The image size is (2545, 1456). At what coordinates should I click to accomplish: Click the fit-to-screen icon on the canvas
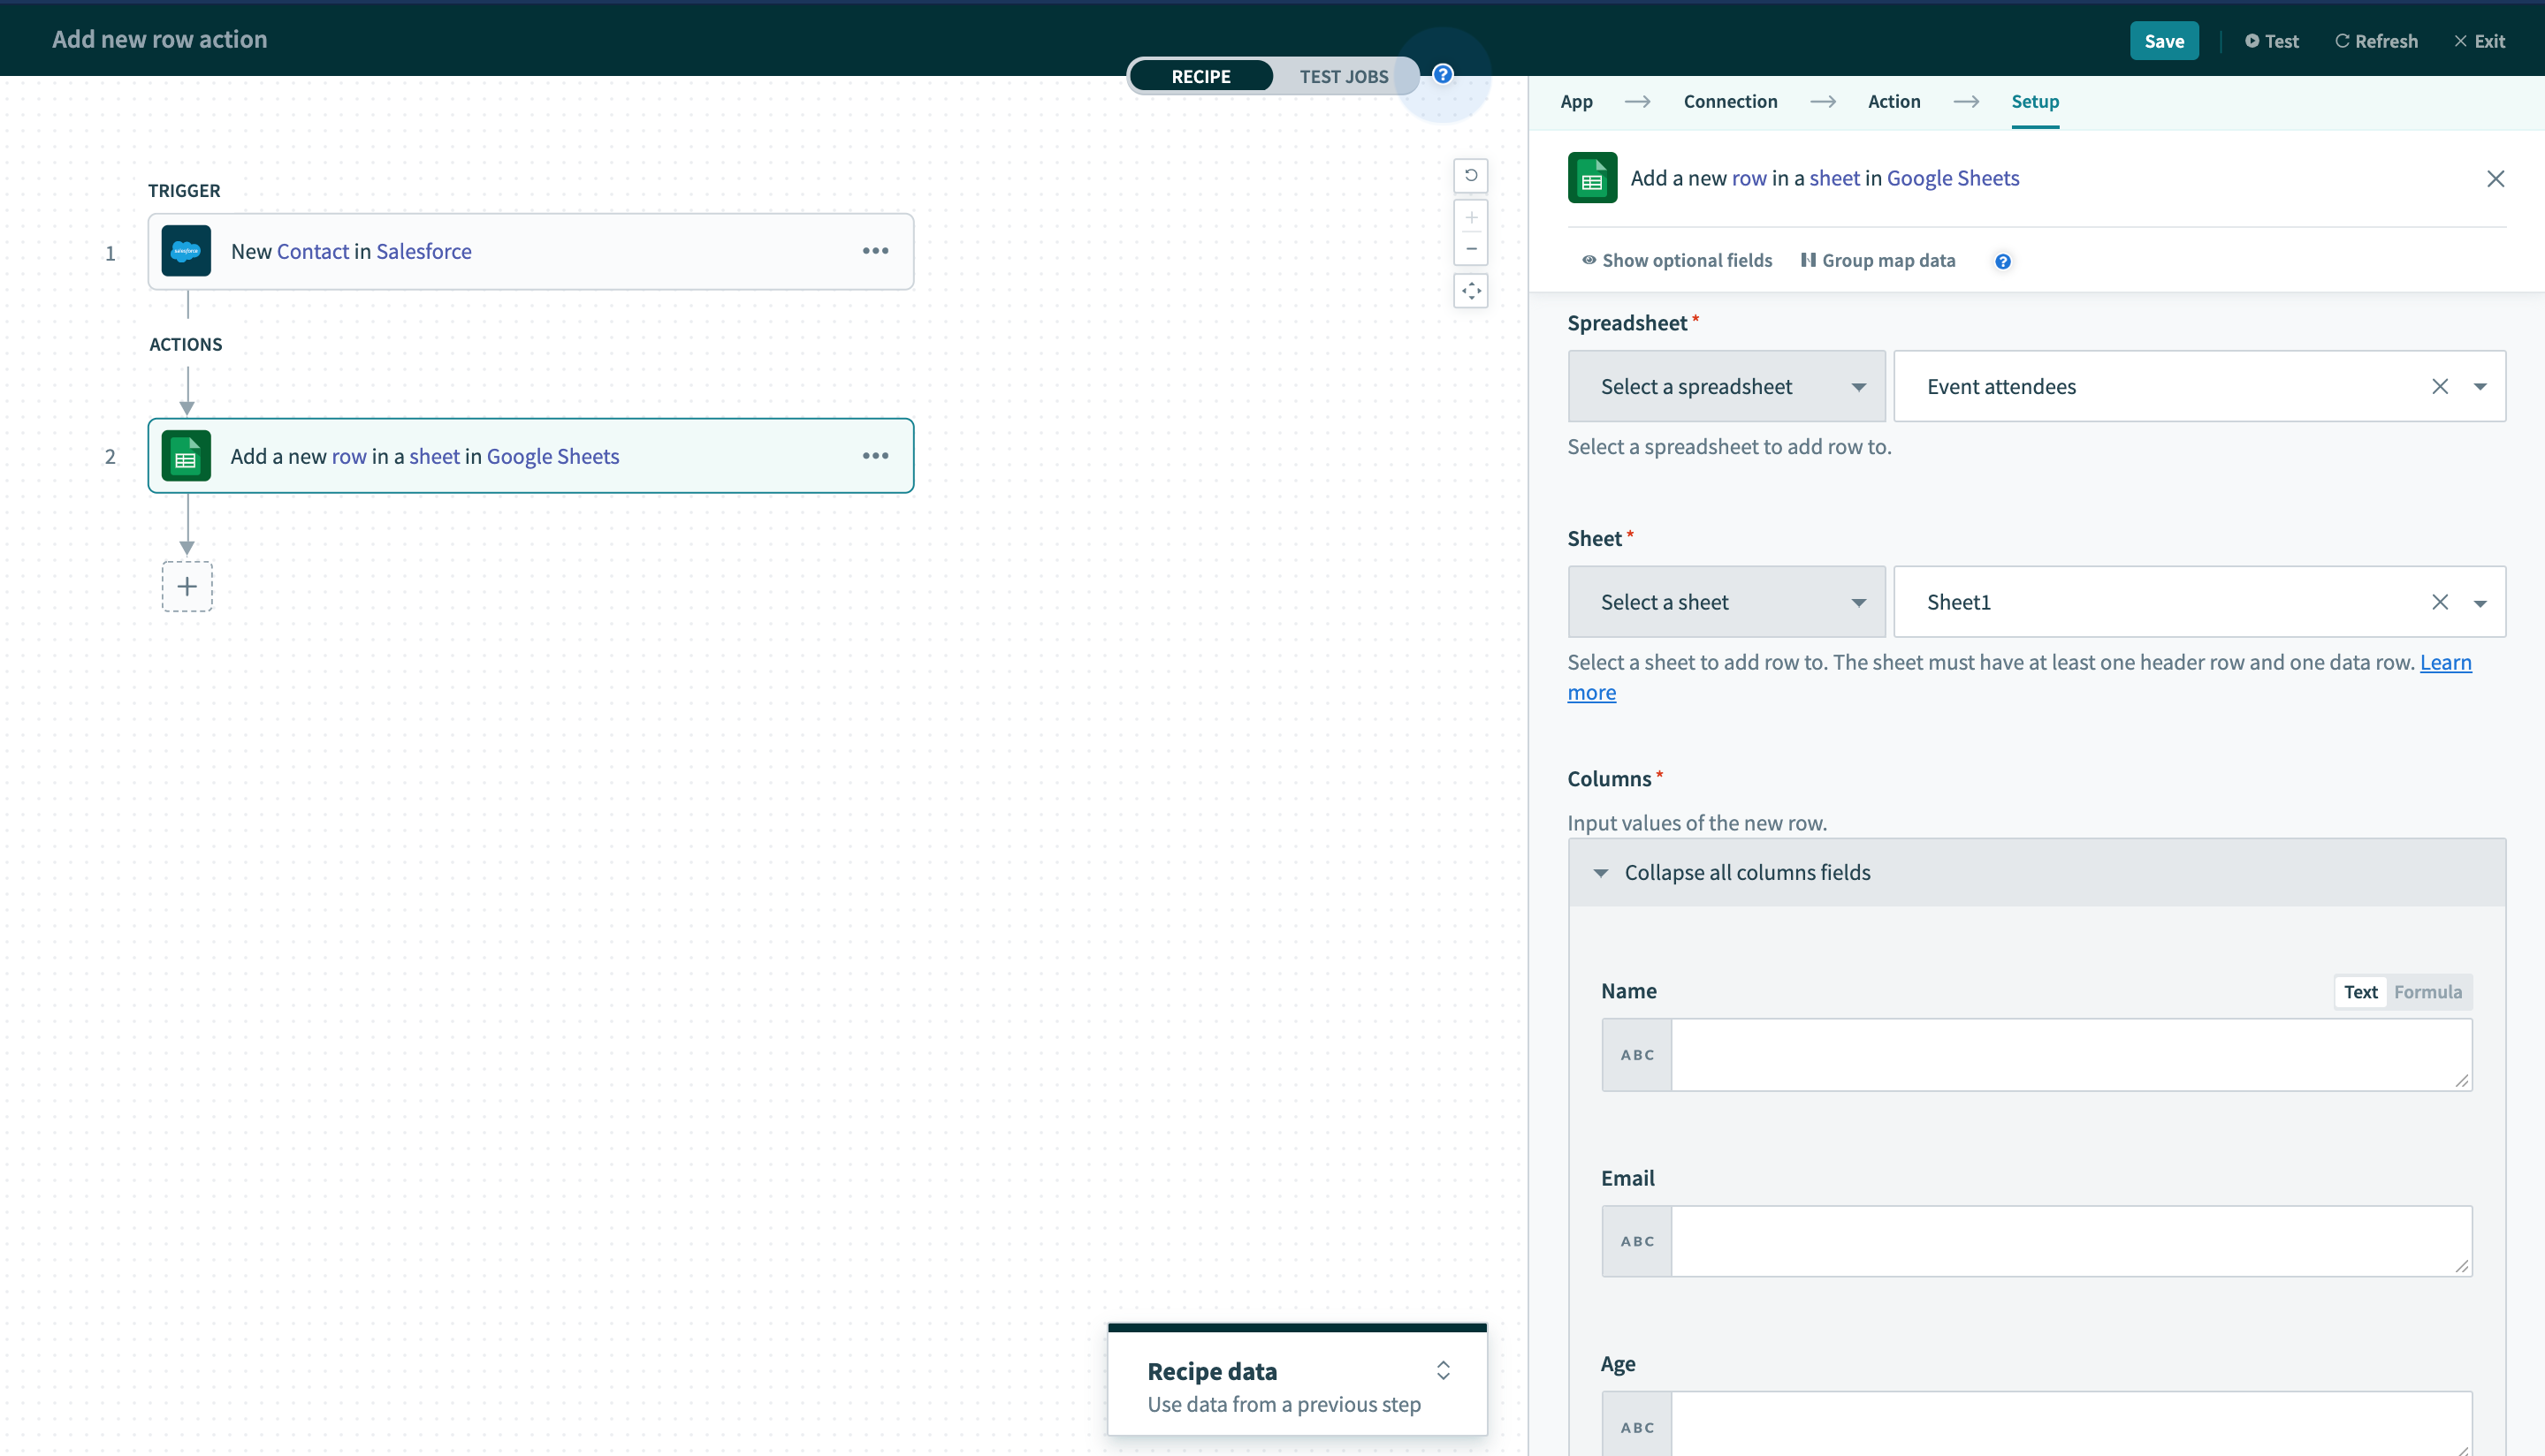coord(1471,290)
